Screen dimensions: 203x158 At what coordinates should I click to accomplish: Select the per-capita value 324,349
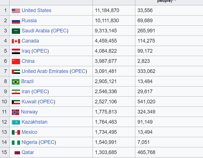(146, 112)
